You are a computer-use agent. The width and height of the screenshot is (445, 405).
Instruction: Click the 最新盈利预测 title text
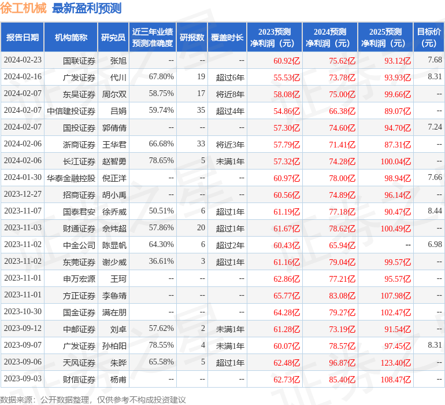(87, 8)
